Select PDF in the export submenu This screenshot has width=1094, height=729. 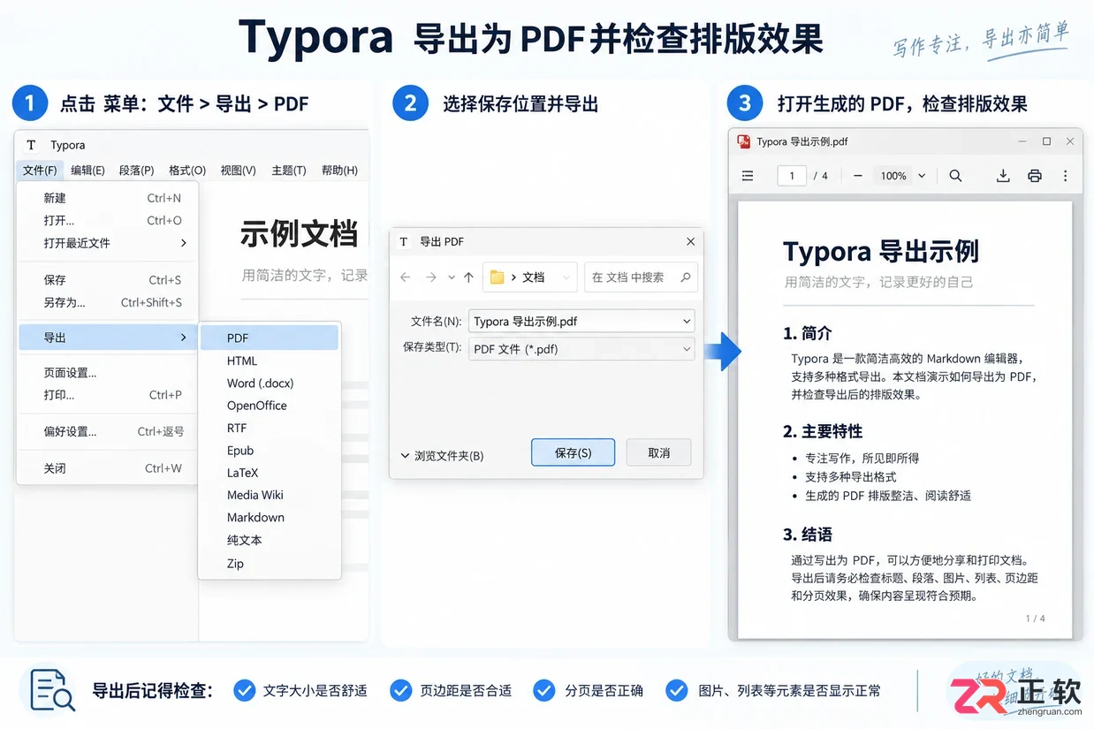pos(270,338)
